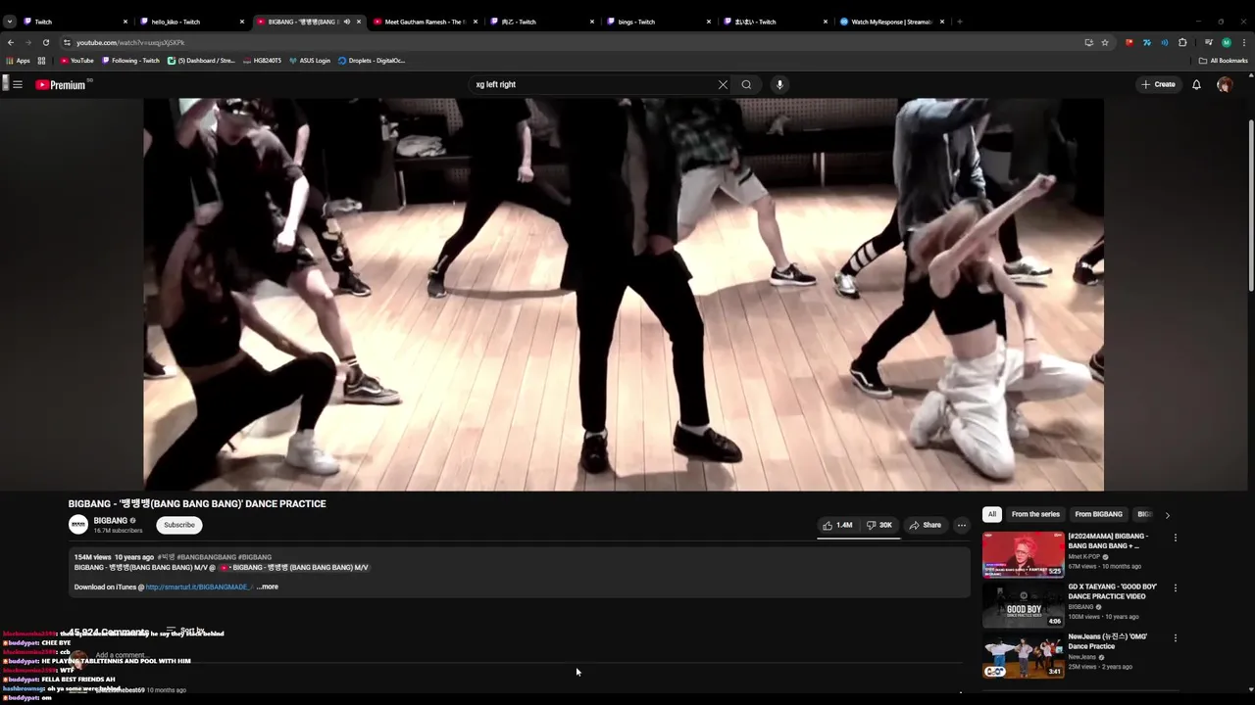
Task: Open Chrome three-dot menu
Action: click(x=1244, y=42)
